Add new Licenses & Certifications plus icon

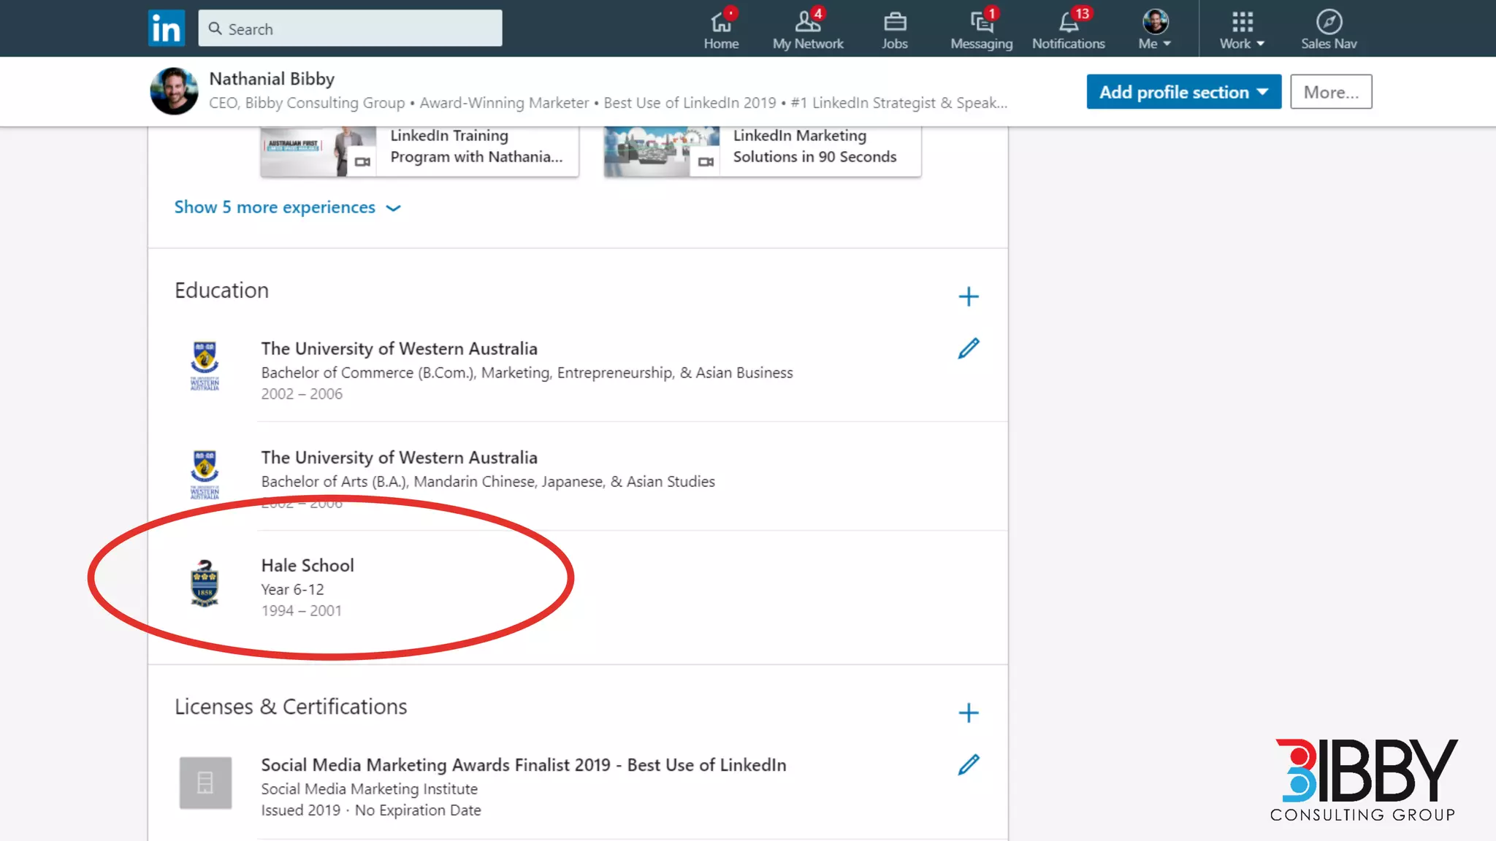(968, 713)
